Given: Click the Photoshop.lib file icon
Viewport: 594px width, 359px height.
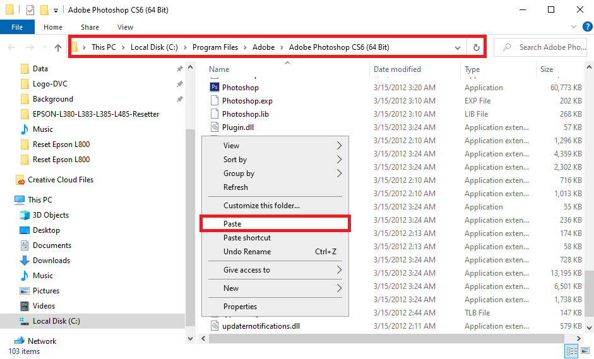Looking at the screenshot, I should [215, 114].
